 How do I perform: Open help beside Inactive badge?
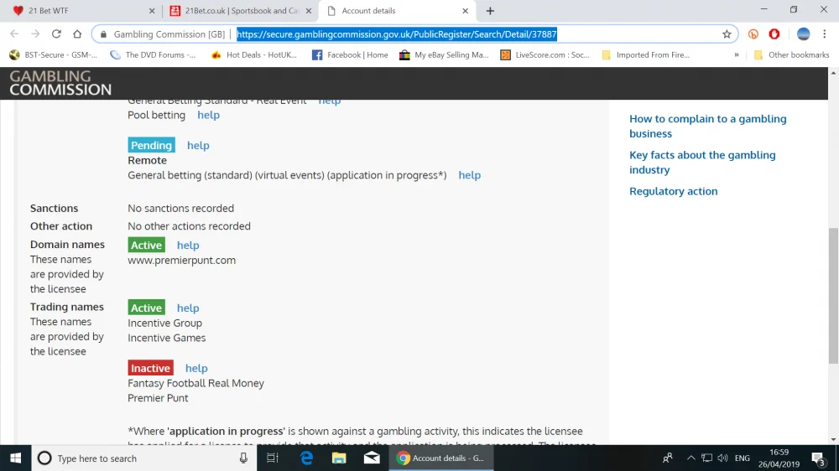click(196, 369)
